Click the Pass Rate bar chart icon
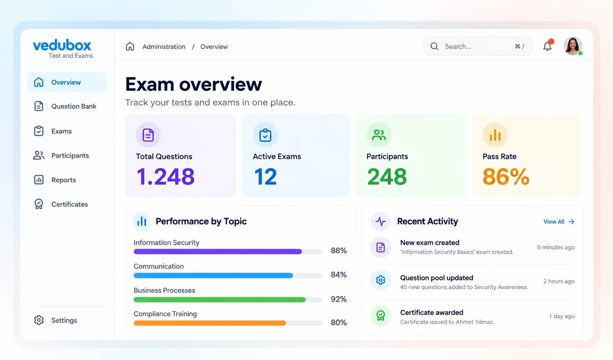Viewport: 613px width, 360px height. tap(495, 135)
